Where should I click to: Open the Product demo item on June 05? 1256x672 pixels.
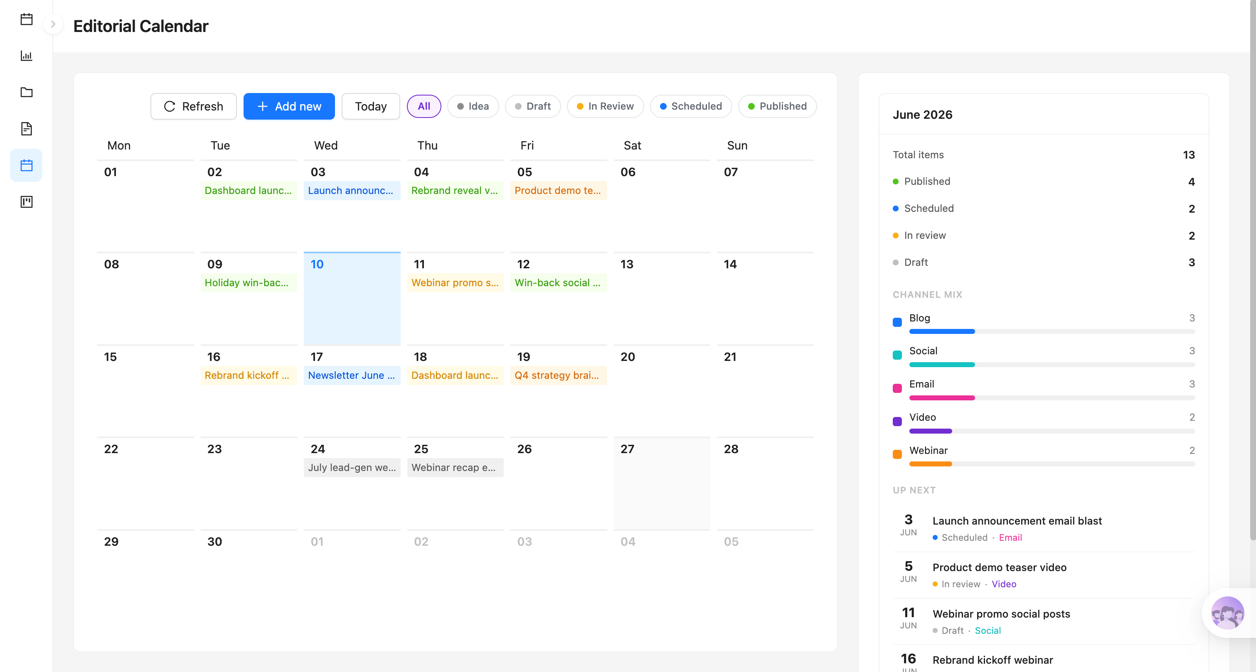click(x=559, y=191)
